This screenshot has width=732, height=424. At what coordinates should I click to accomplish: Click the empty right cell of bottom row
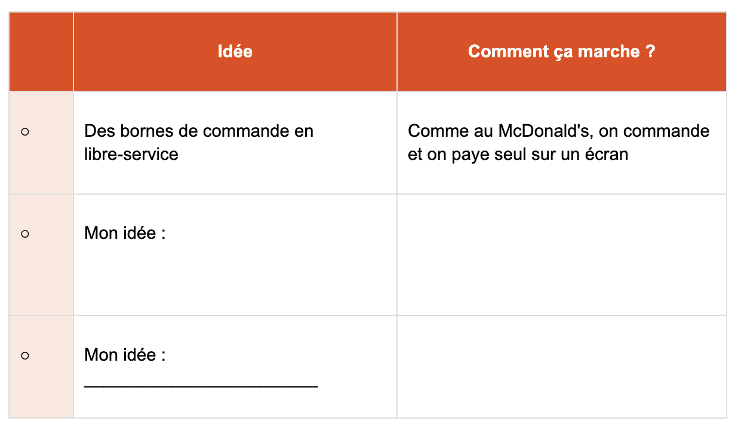point(561,366)
